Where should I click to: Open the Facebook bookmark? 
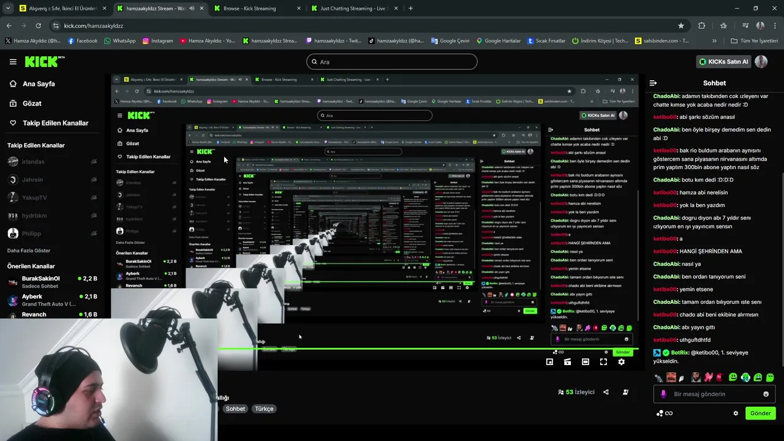pos(83,41)
